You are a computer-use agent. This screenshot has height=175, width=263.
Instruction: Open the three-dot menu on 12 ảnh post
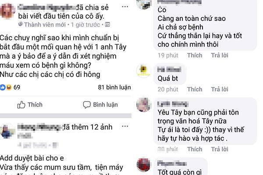[x=125, y=126]
